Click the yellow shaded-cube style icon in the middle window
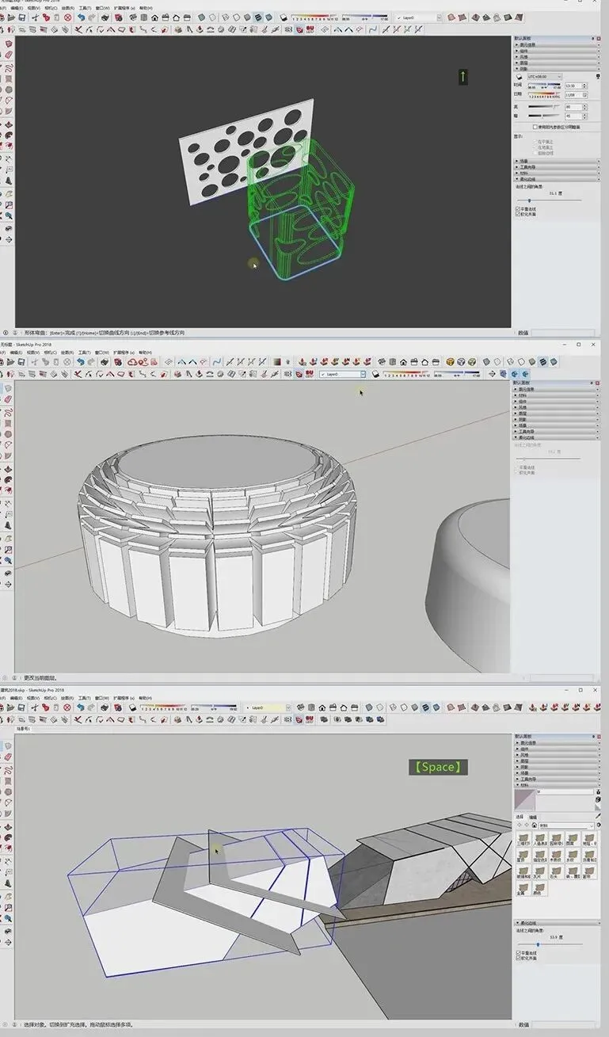Viewport: 609px width, 1037px height. (451, 361)
